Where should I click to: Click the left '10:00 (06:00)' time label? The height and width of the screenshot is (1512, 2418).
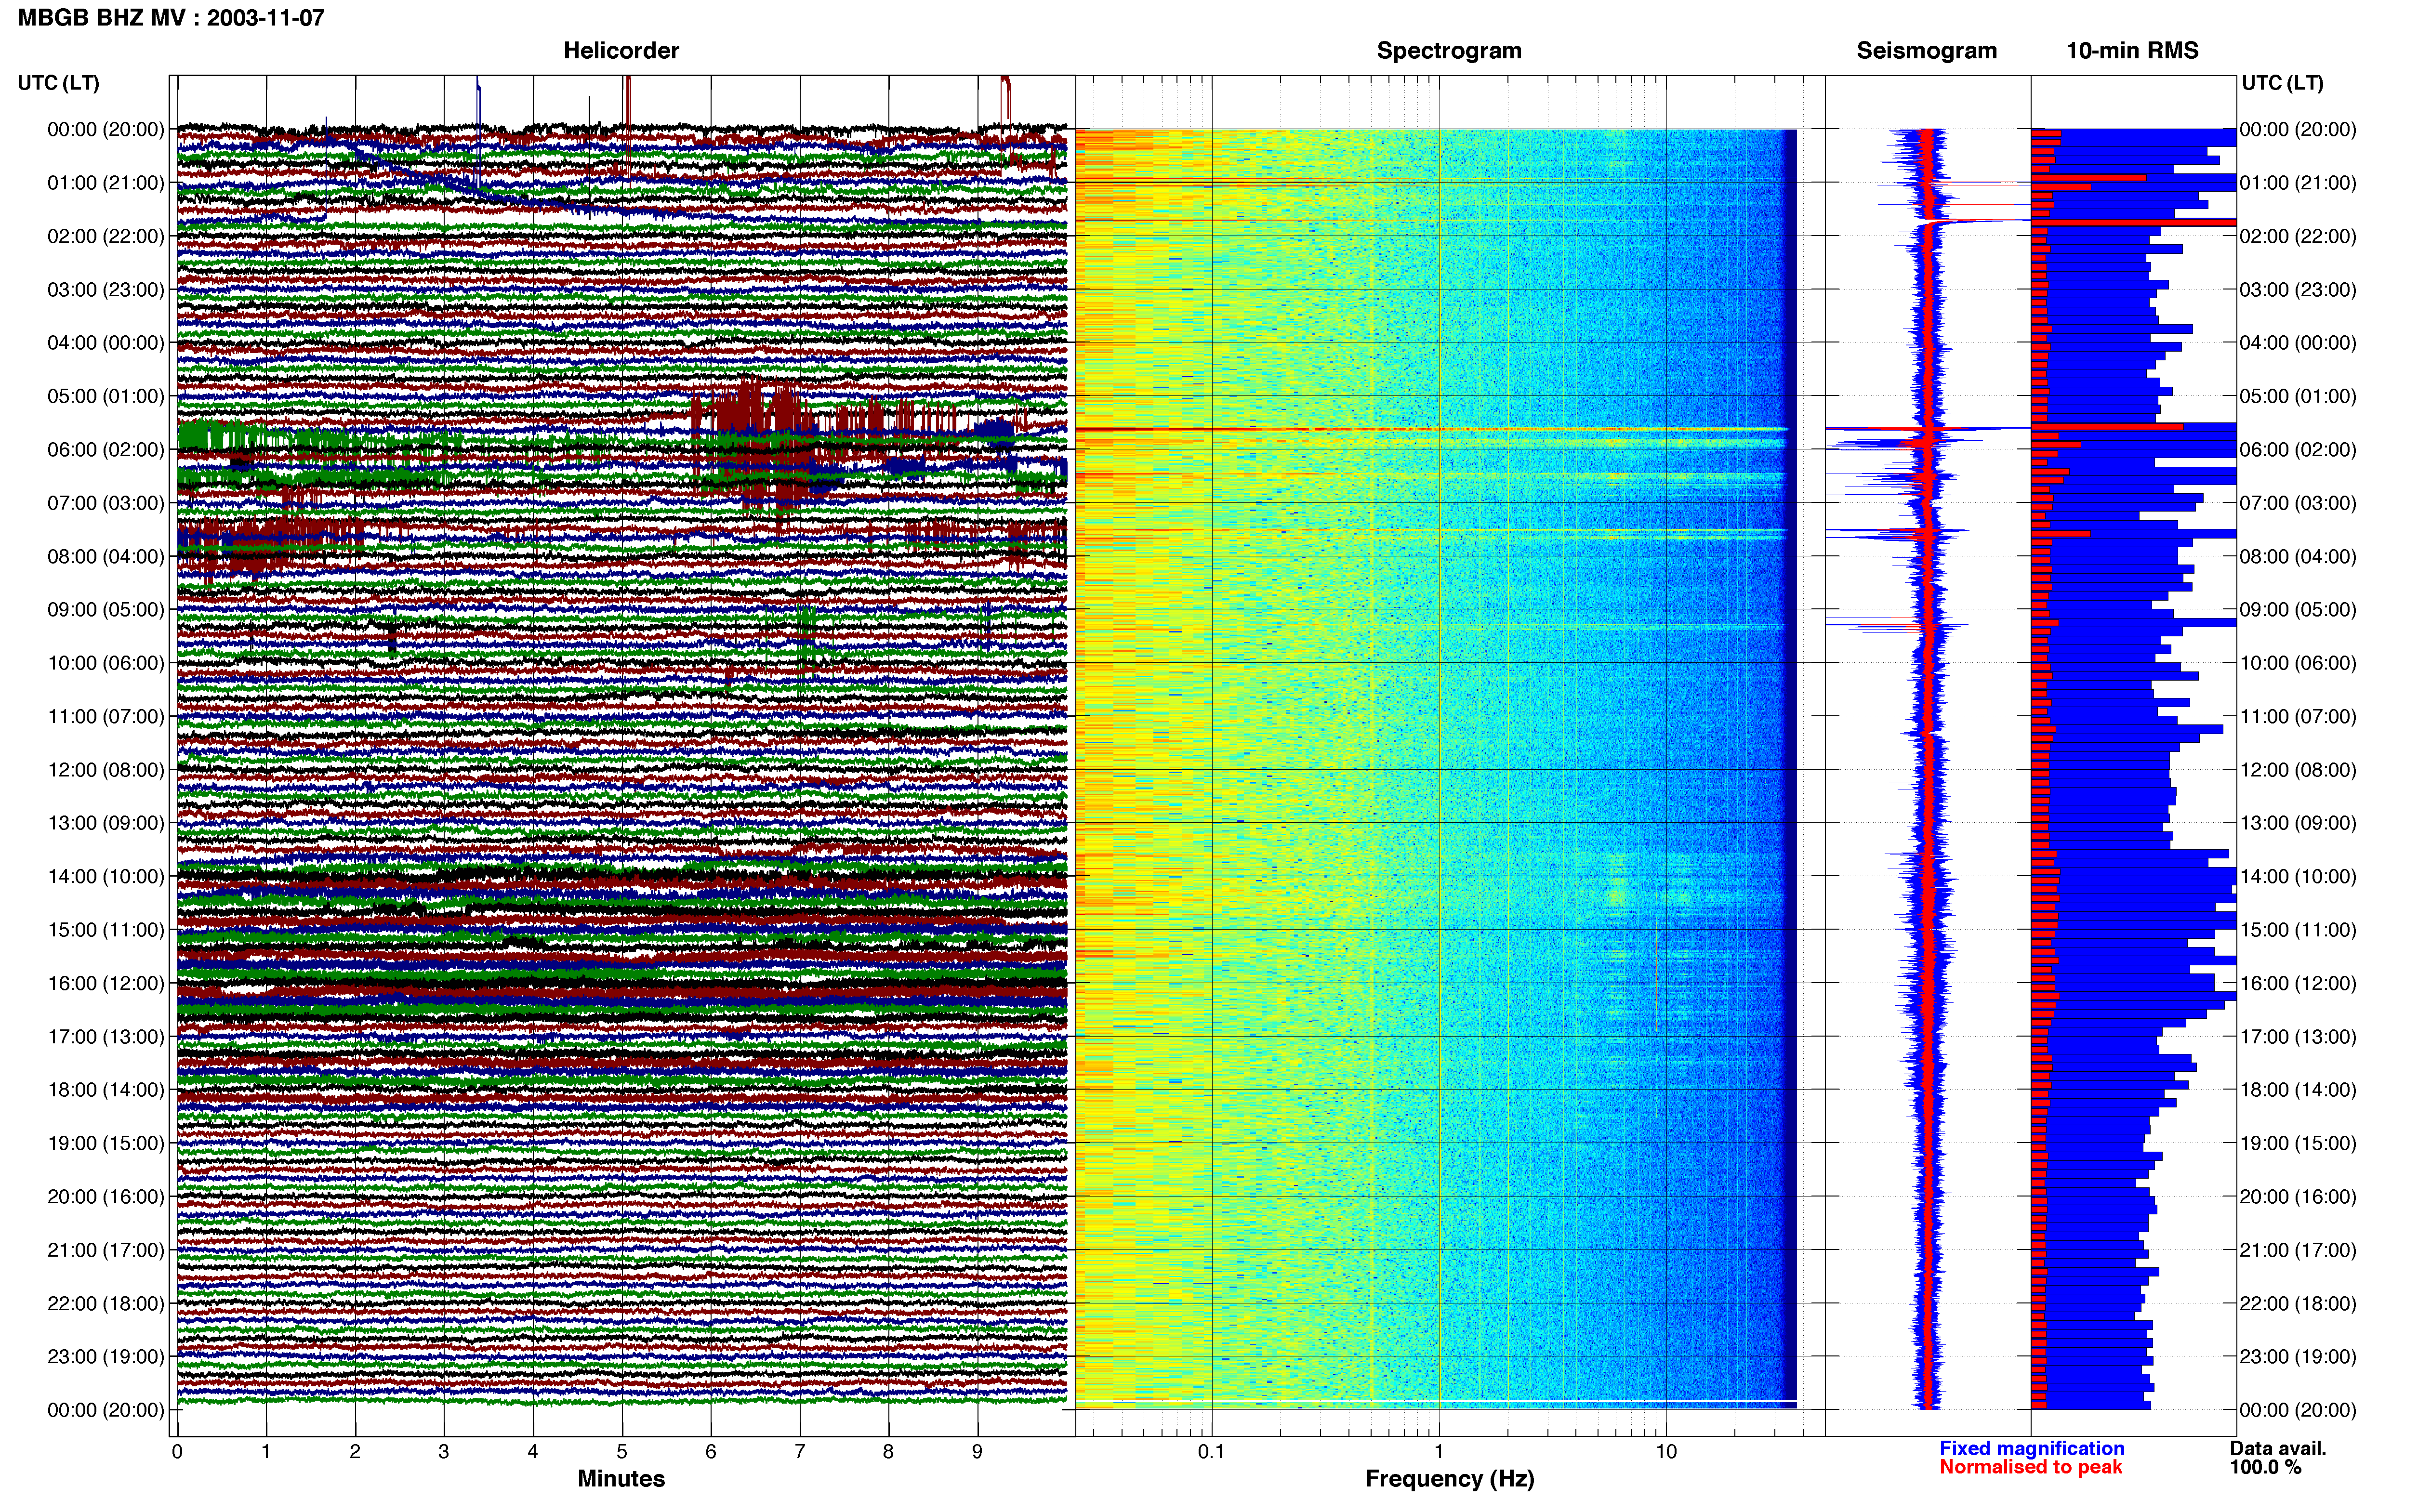click(106, 663)
